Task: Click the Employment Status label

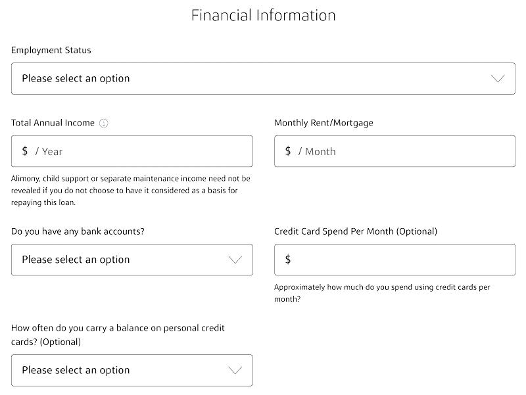Action: click(x=51, y=51)
